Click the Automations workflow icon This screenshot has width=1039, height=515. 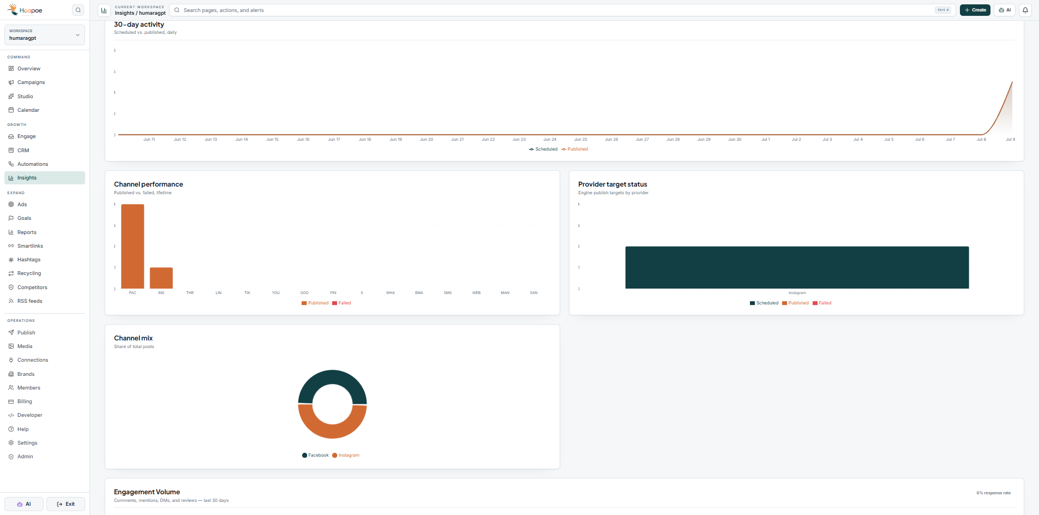11,164
